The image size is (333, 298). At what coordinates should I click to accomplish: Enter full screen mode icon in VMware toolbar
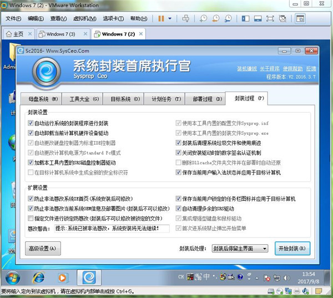[x=270, y=19]
